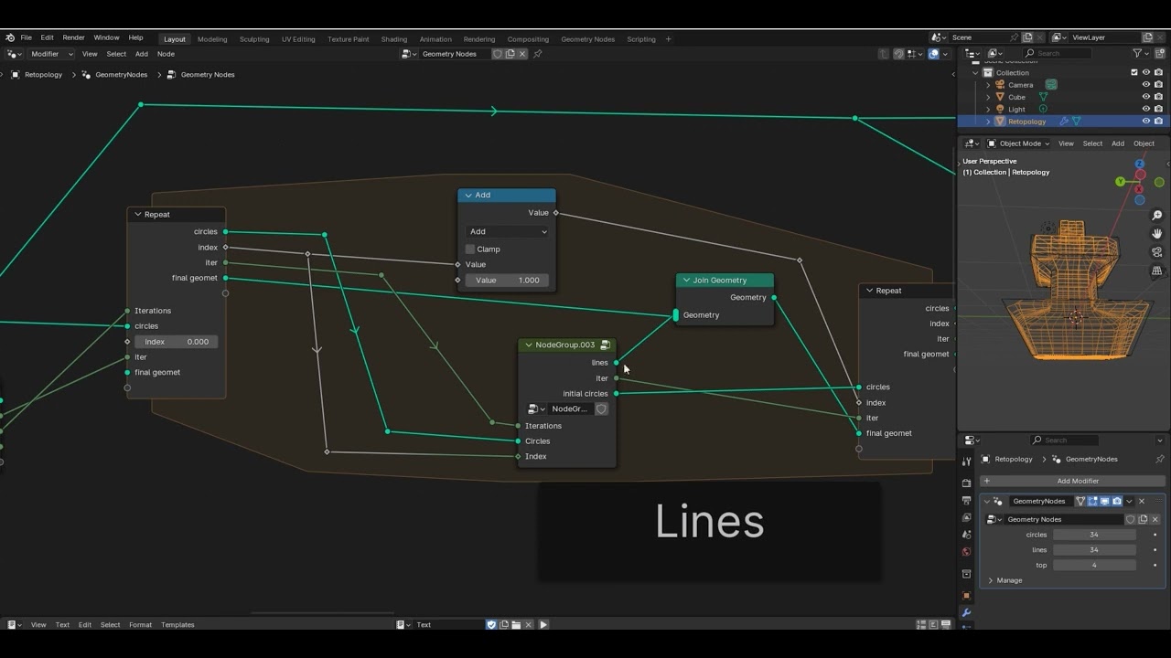The width and height of the screenshot is (1171, 658).
Task: Click the add view layer icon beside ViewLayer
Action: coord(1147,37)
